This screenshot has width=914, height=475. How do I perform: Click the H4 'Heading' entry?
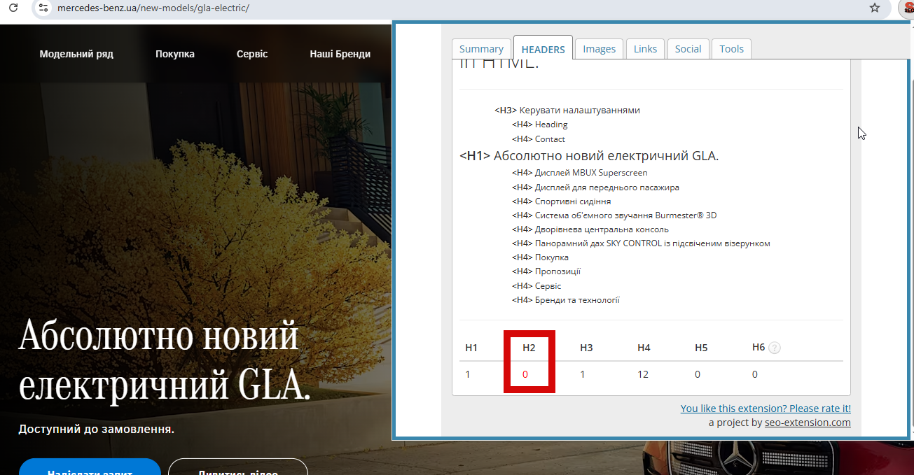pos(539,125)
